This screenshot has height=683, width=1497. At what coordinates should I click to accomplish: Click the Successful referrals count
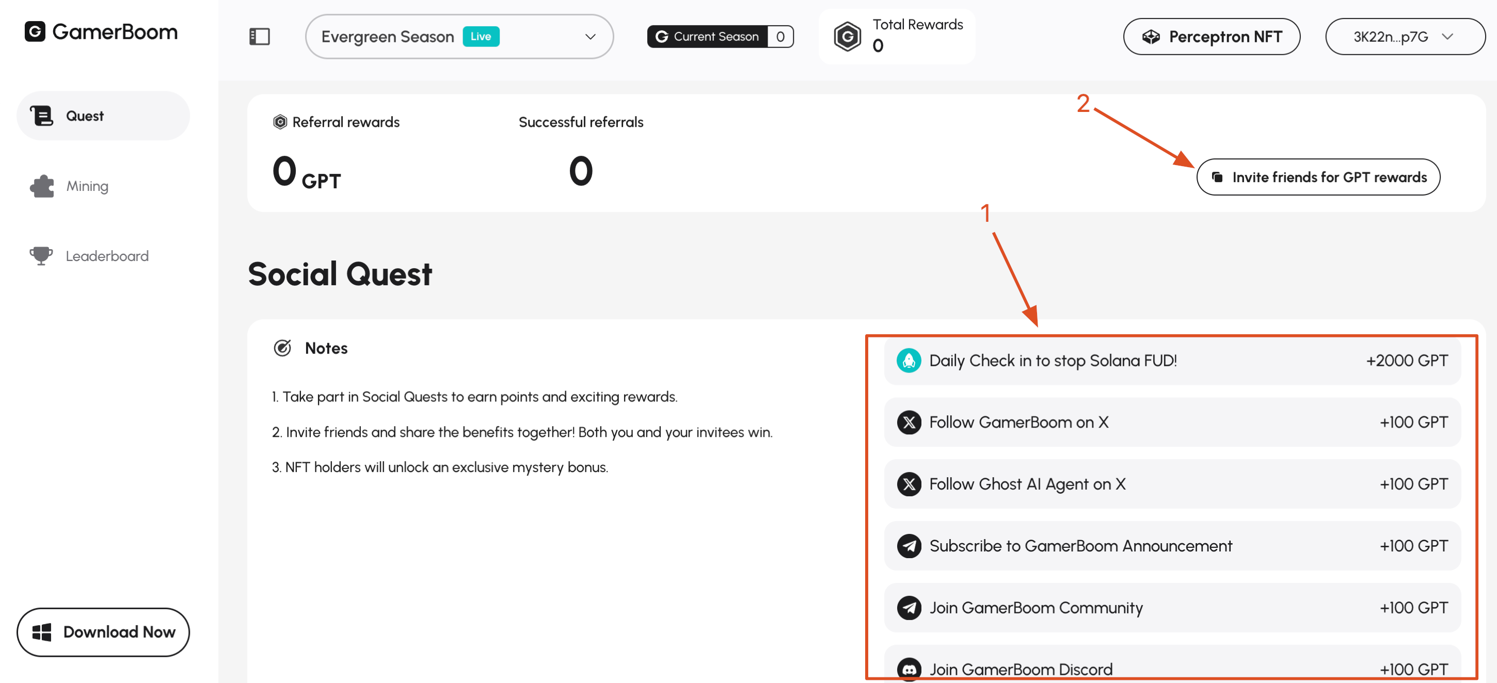click(x=581, y=171)
